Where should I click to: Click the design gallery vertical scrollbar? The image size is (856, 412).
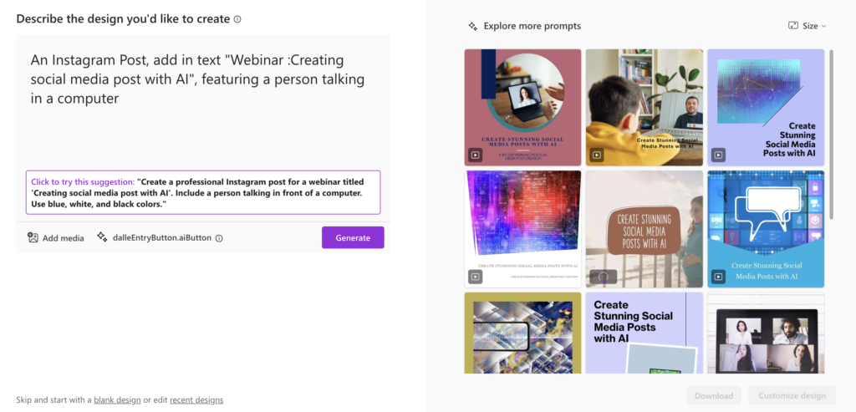click(x=831, y=135)
